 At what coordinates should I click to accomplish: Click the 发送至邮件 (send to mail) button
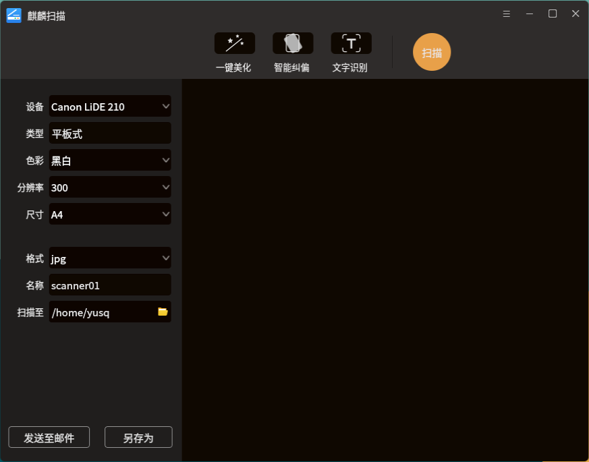point(49,437)
